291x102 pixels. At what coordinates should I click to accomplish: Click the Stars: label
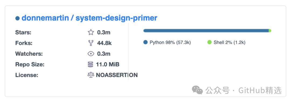click(x=23, y=33)
